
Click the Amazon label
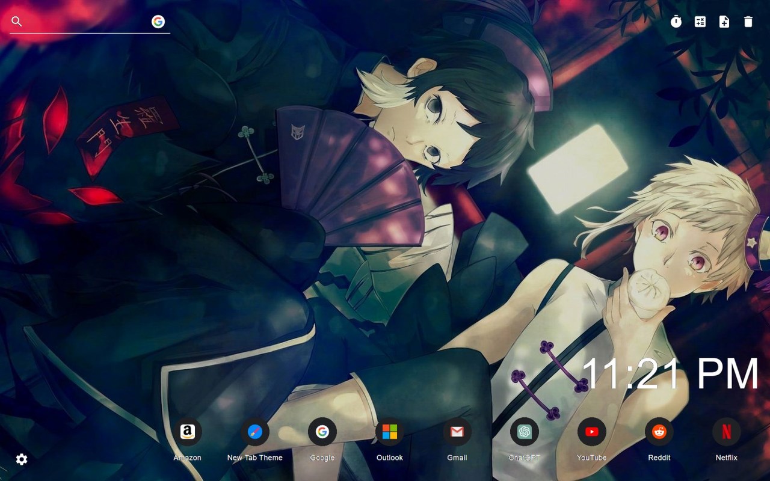click(188, 458)
